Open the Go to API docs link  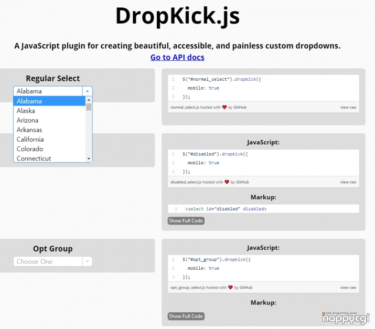(x=177, y=57)
